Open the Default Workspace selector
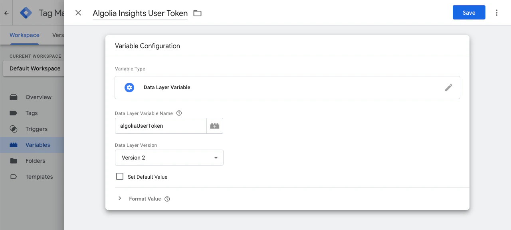This screenshot has width=511, height=230. point(35,68)
